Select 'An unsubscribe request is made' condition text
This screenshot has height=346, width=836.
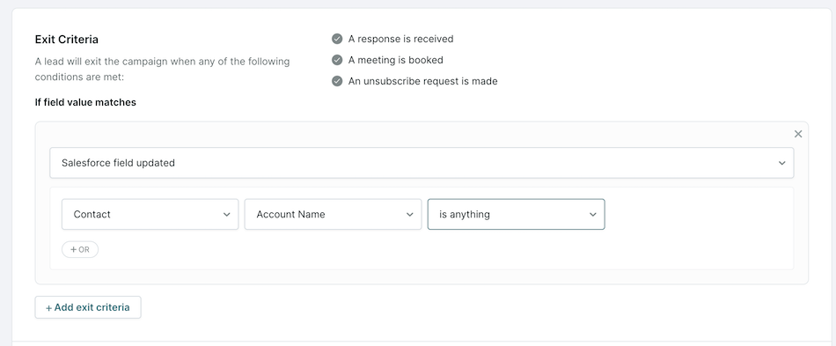click(x=422, y=81)
